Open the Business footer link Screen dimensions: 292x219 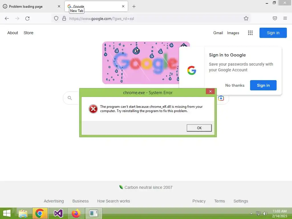tap(80, 201)
